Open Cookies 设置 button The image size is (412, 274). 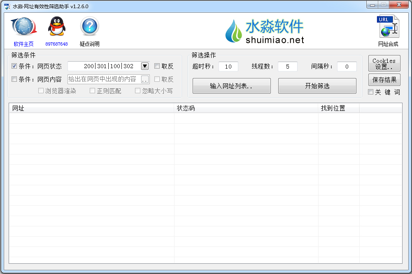point(384,64)
